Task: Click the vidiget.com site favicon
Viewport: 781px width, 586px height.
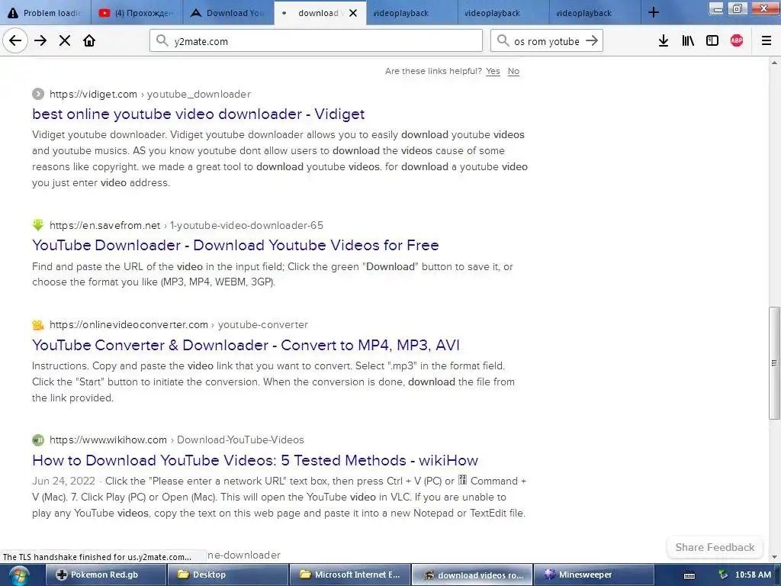Action: [x=38, y=94]
